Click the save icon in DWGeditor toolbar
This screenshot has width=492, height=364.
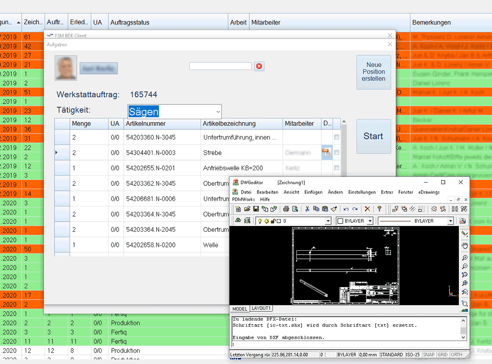[x=256, y=209]
